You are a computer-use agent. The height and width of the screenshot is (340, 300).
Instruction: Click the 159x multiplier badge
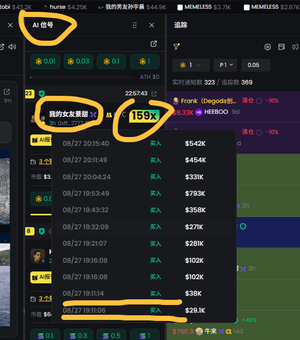pos(144,116)
